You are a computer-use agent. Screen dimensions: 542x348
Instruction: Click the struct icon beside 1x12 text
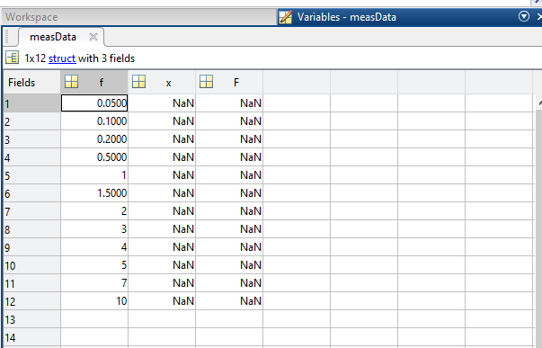12,58
